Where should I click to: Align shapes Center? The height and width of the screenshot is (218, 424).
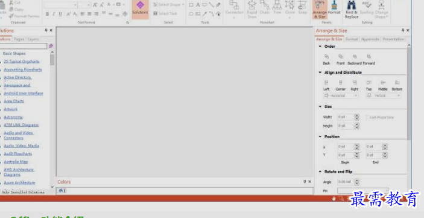pyautogui.click(x=340, y=85)
